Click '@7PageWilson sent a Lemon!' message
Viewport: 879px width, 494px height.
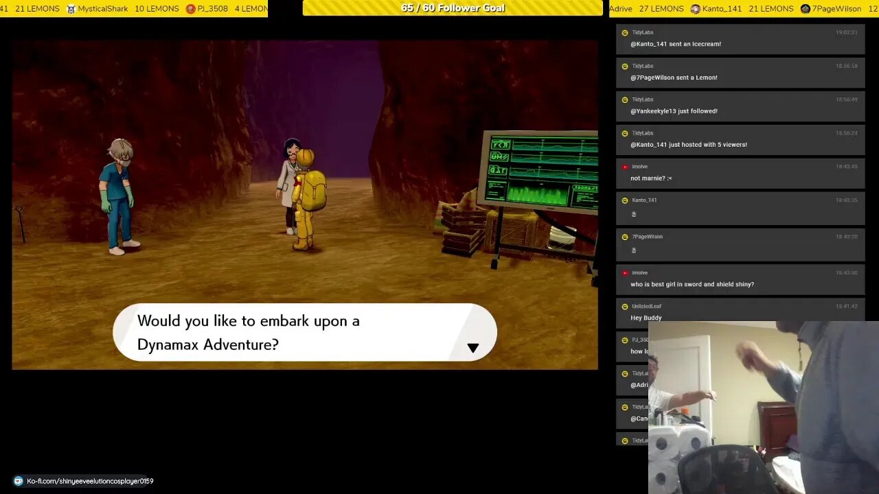(674, 78)
